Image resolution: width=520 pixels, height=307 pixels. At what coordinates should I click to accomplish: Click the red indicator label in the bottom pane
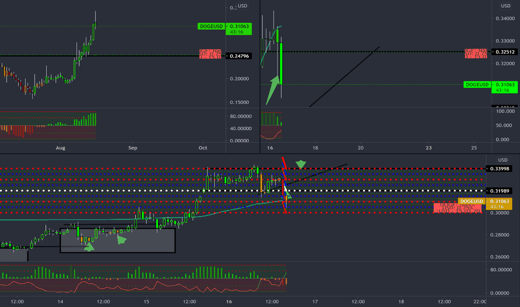click(458, 208)
